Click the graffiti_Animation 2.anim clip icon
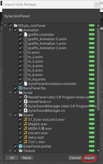The image size is (103, 164). pyautogui.click(x=26, y=48)
